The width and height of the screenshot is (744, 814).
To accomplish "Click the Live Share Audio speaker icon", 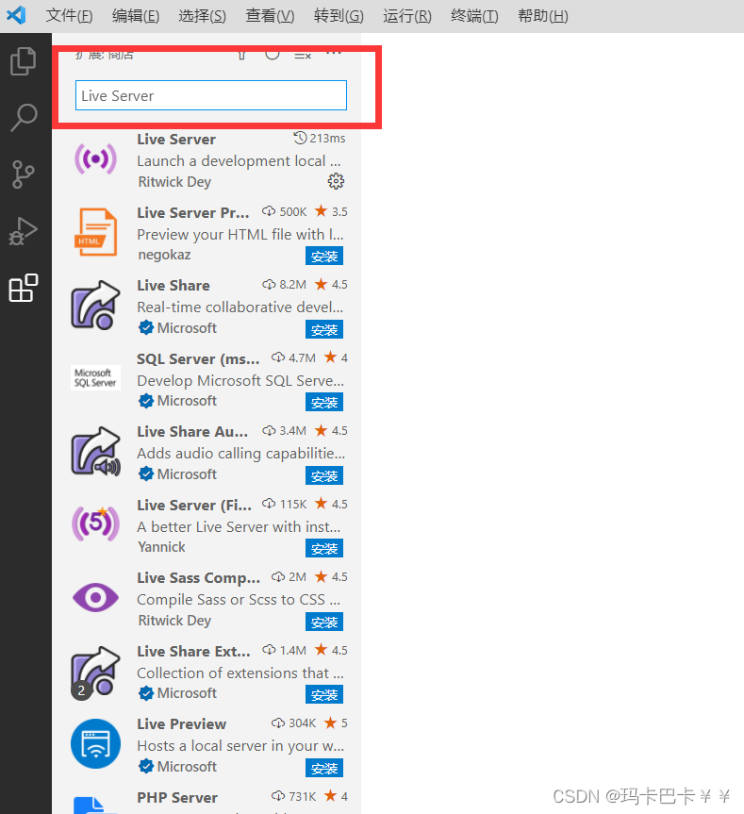I will pos(95,452).
